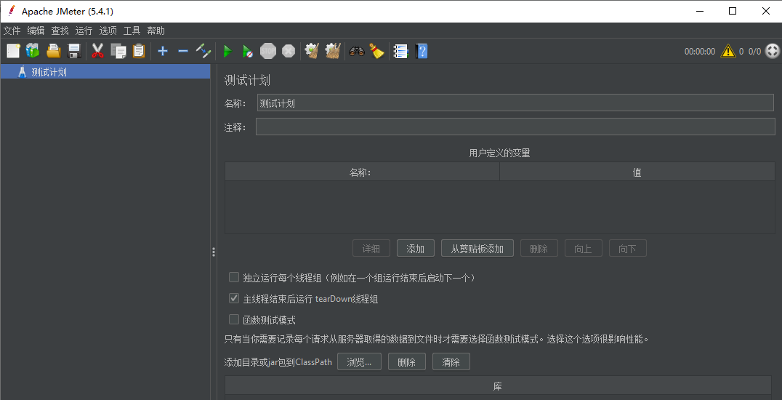Click the 清除 classpath button
782x400 pixels.
[451, 362]
